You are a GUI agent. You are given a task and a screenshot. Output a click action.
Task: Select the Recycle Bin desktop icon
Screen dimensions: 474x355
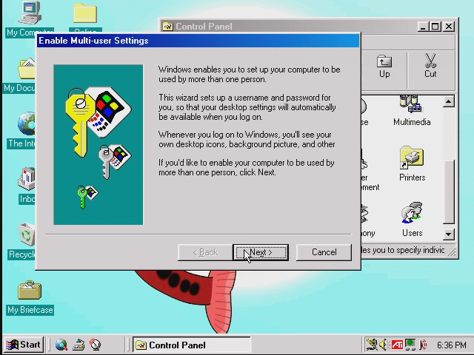[21, 241]
